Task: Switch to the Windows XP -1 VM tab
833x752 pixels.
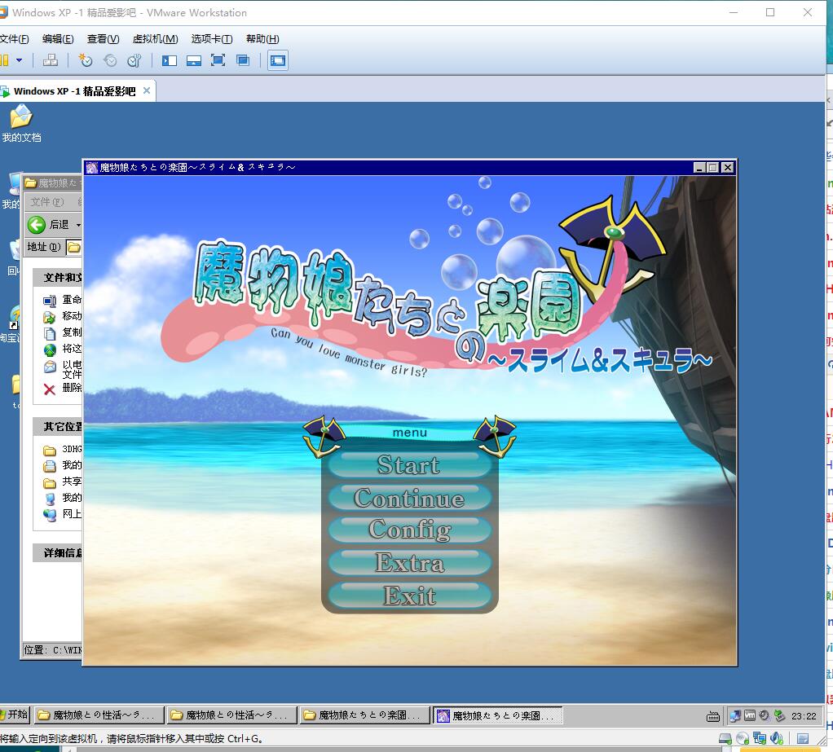Action: (73, 91)
